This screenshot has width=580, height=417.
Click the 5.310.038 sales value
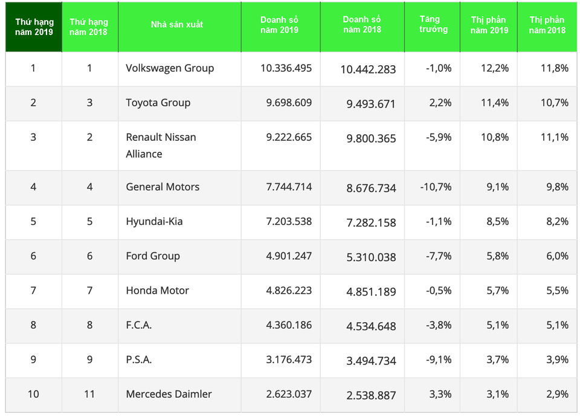coord(371,257)
